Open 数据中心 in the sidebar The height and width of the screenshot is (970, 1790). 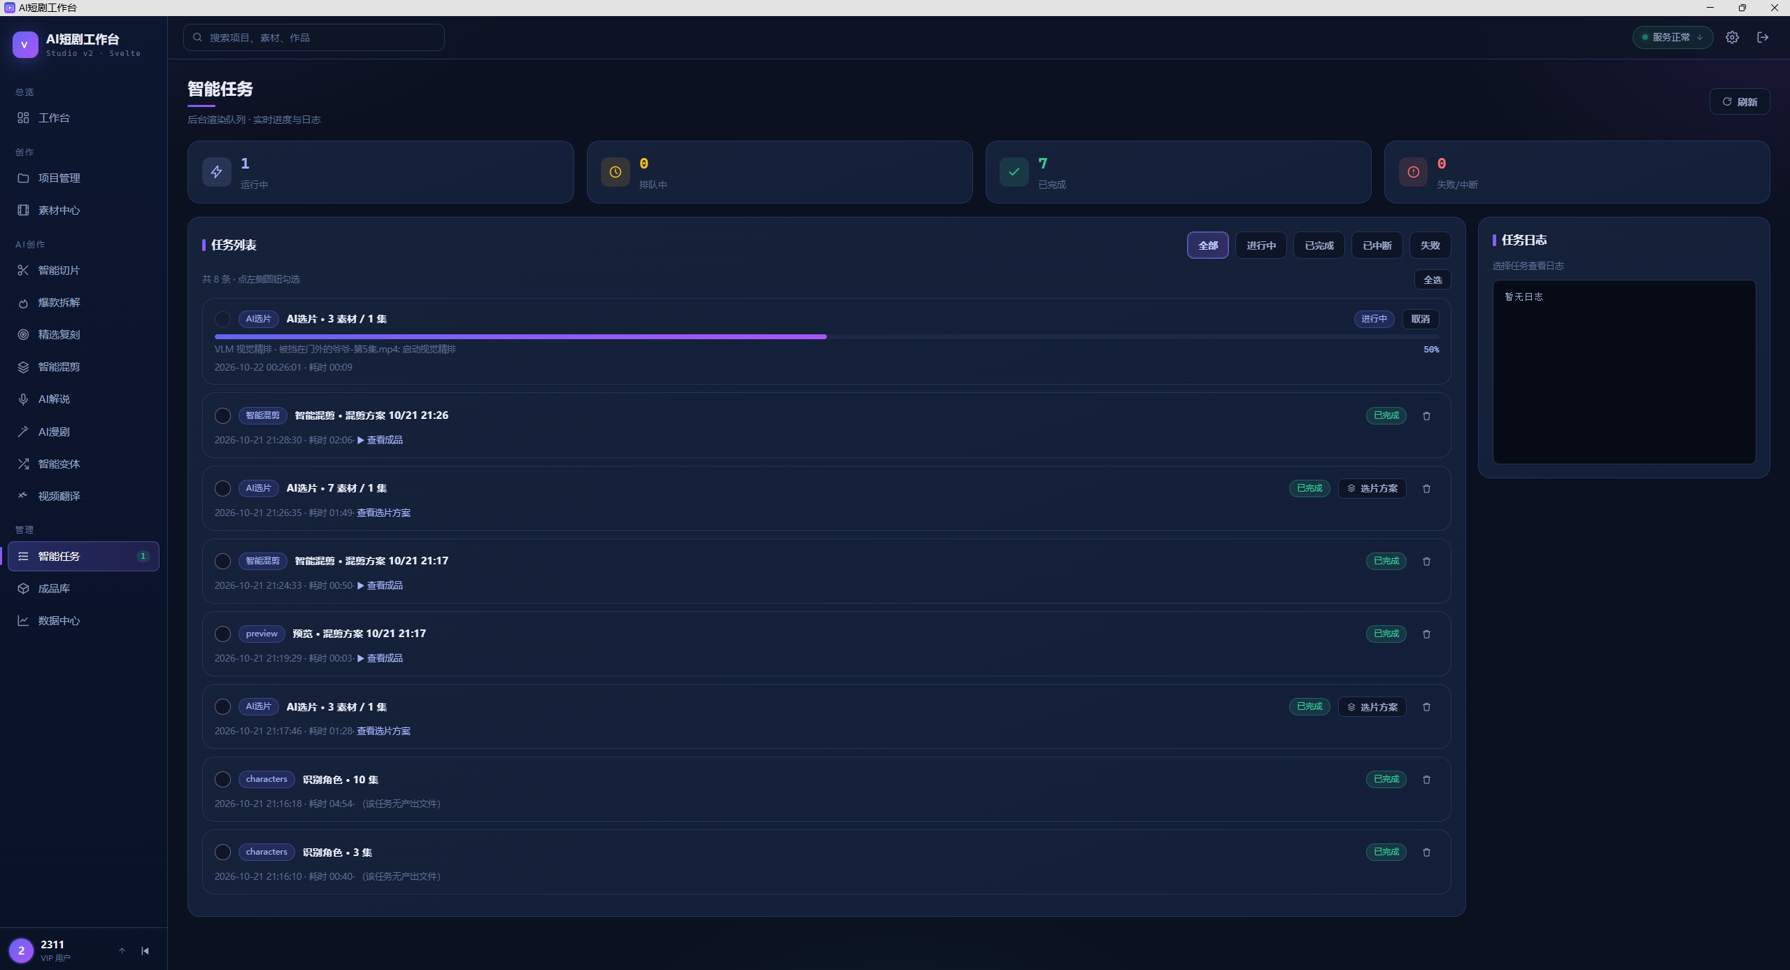(83, 621)
